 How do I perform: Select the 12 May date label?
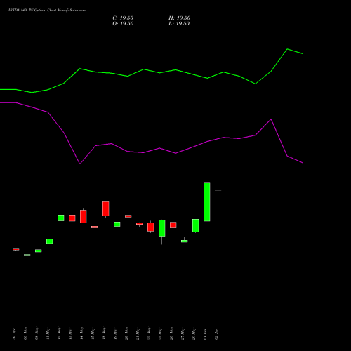pyautogui.click(x=59, y=333)
